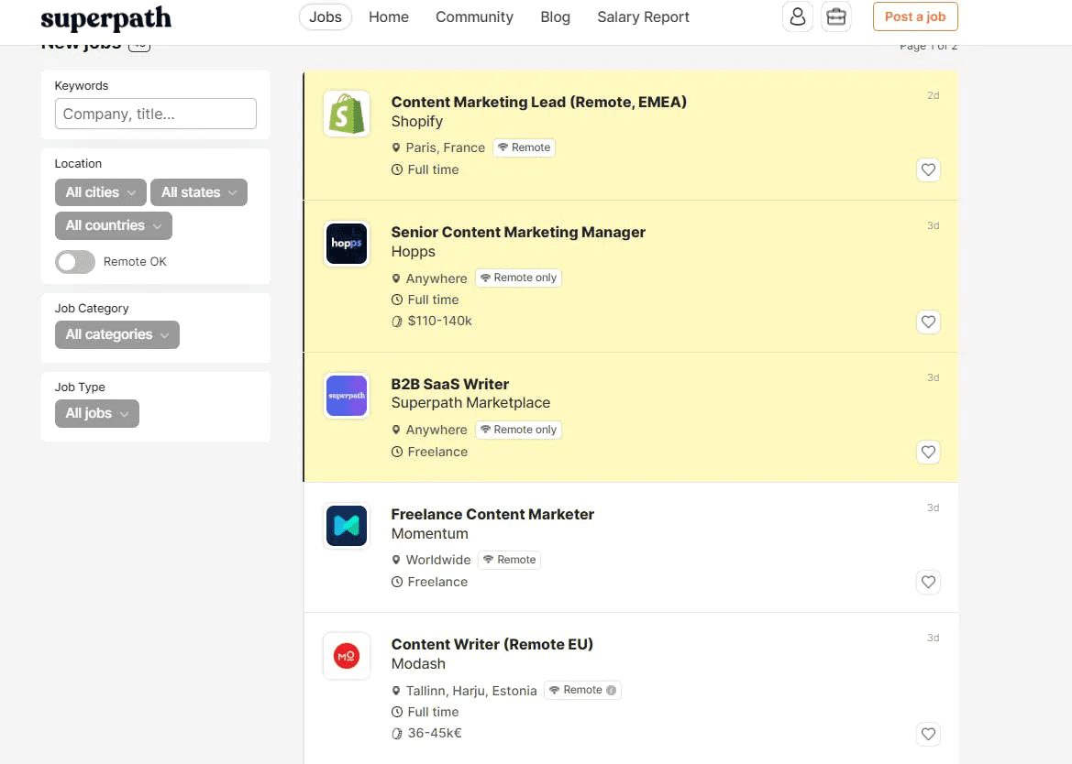
Task: Open the Blog nav item
Action: tap(555, 17)
